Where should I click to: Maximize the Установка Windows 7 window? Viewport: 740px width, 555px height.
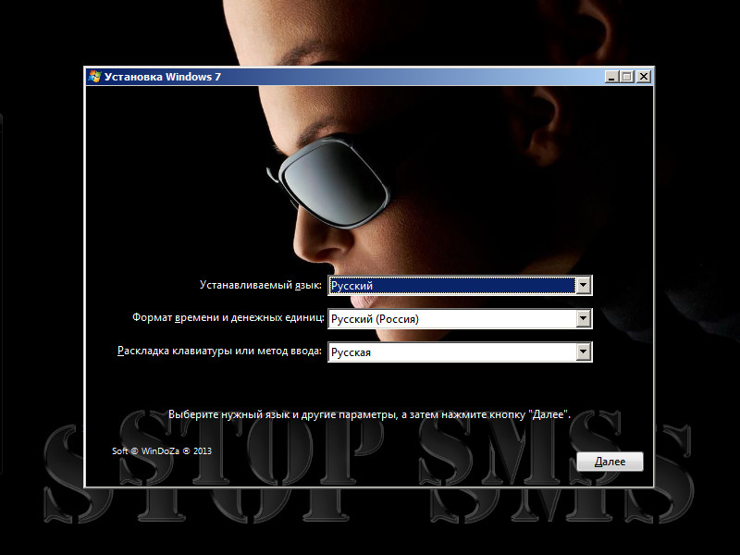pyautogui.click(x=627, y=77)
